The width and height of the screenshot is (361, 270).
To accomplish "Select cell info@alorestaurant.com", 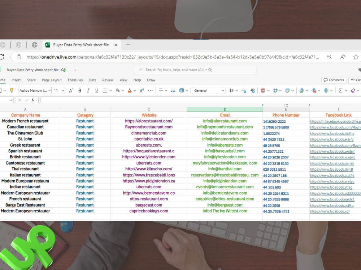I will tap(225, 121).
